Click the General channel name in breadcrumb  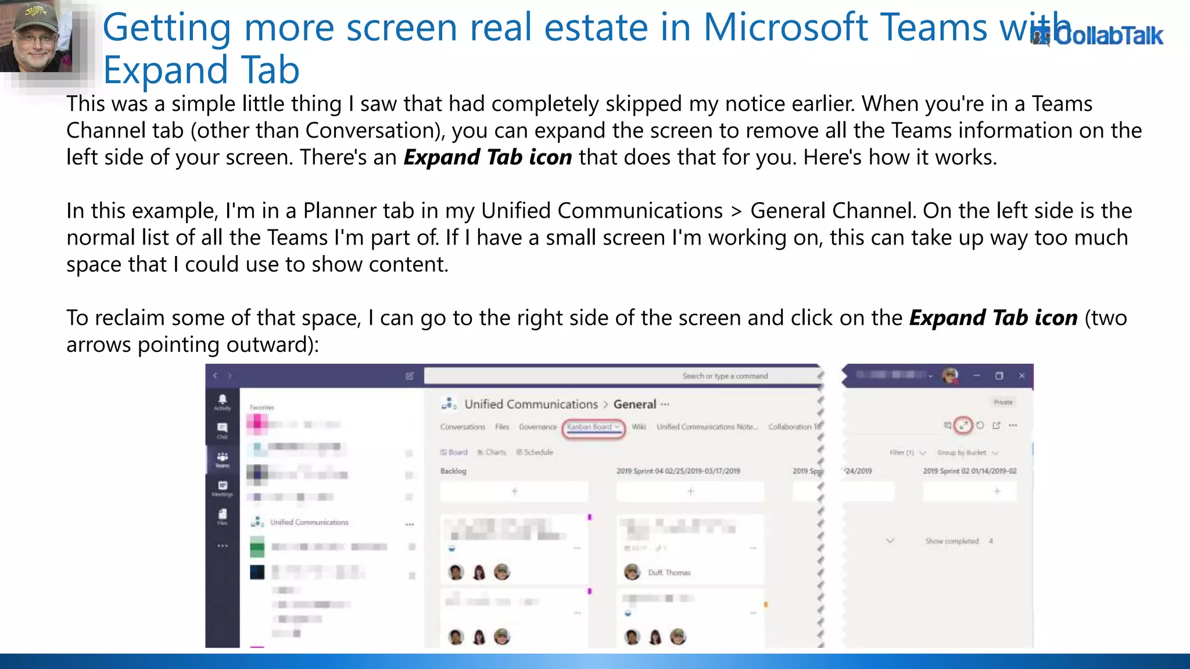(635, 404)
